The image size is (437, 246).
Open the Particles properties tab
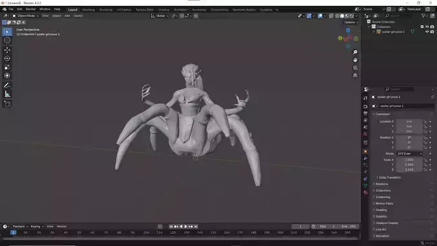(365, 165)
